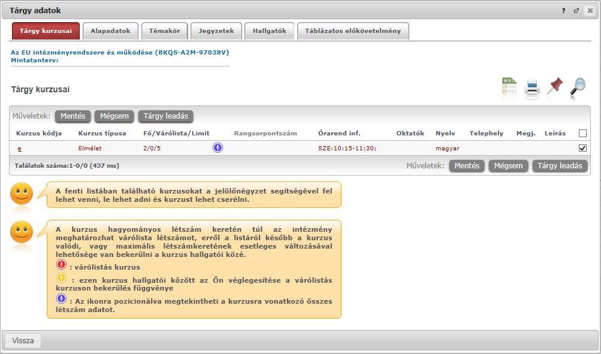601x354 pixels.
Task: Click the subject title 'Az EU intézményrendszere és működése'
Action: 82,53
